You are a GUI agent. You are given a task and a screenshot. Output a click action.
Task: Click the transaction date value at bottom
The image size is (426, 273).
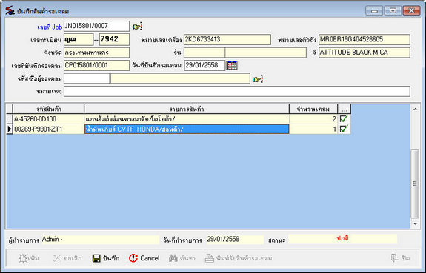(x=235, y=240)
